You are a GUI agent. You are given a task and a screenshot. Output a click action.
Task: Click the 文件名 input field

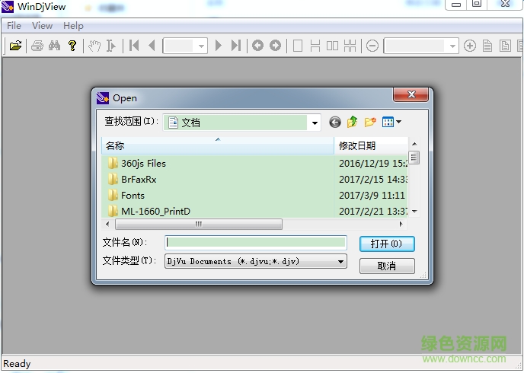click(x=256, y=242)
